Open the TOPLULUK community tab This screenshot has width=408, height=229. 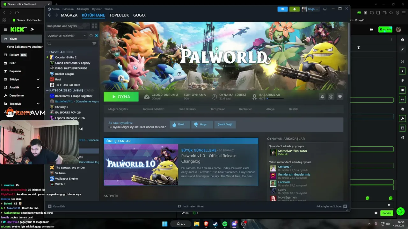[x=119, y=15]
